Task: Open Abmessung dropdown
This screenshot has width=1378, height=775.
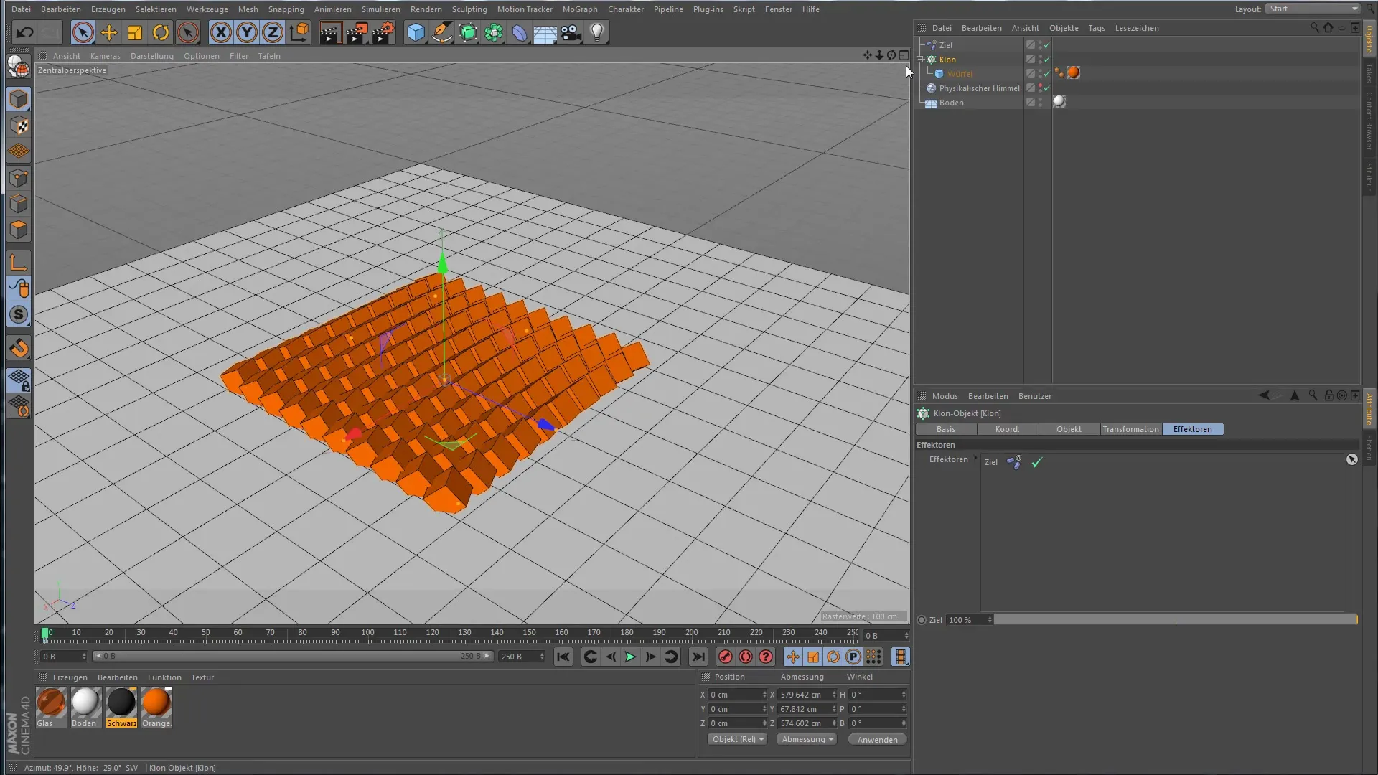Action: (x=807, y=739)
